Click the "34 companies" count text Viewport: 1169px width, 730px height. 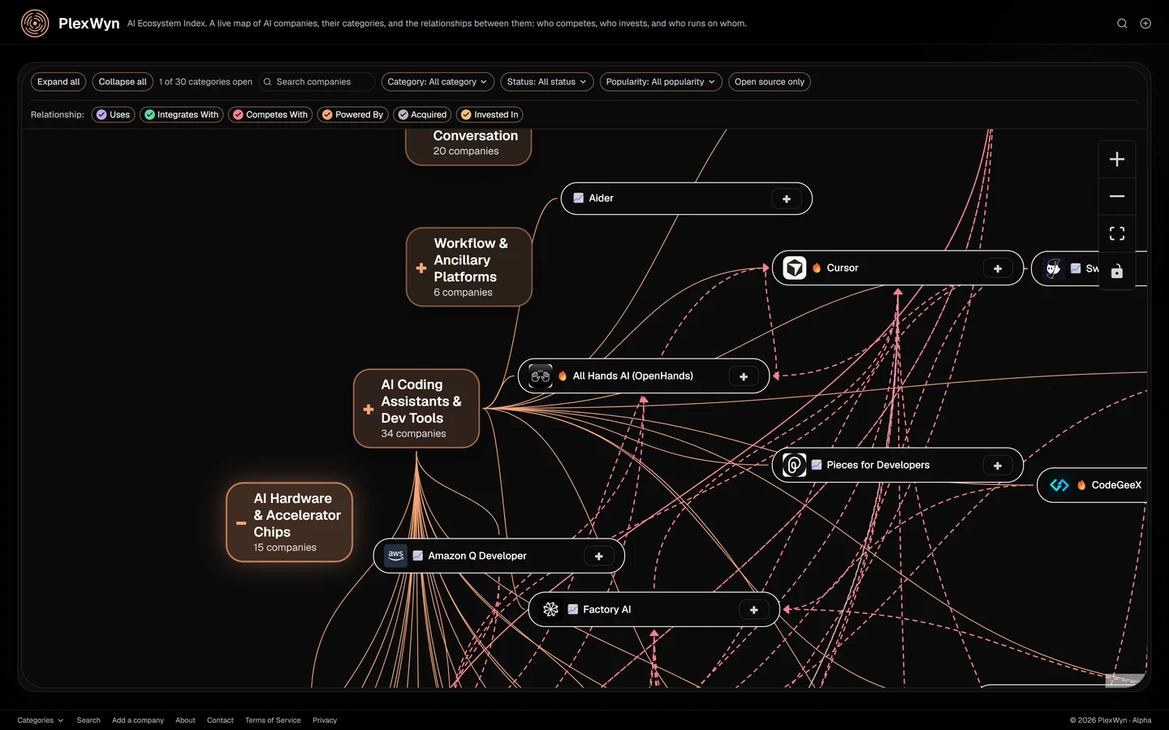coord(414,434)
